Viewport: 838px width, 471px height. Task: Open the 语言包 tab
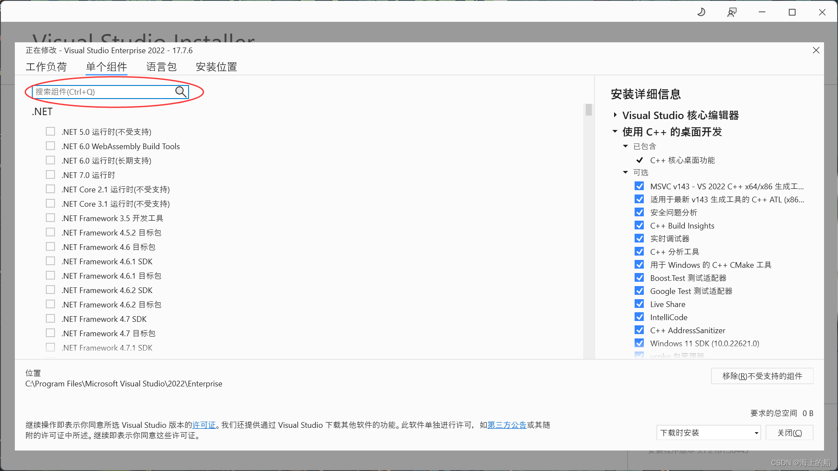point(161,67)
